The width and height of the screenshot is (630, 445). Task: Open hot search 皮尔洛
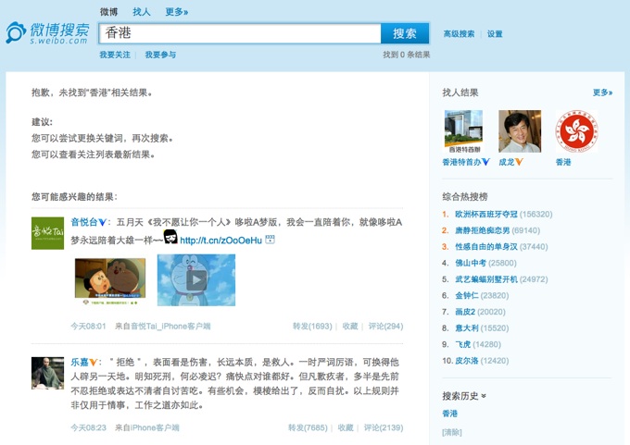point(466,361)
